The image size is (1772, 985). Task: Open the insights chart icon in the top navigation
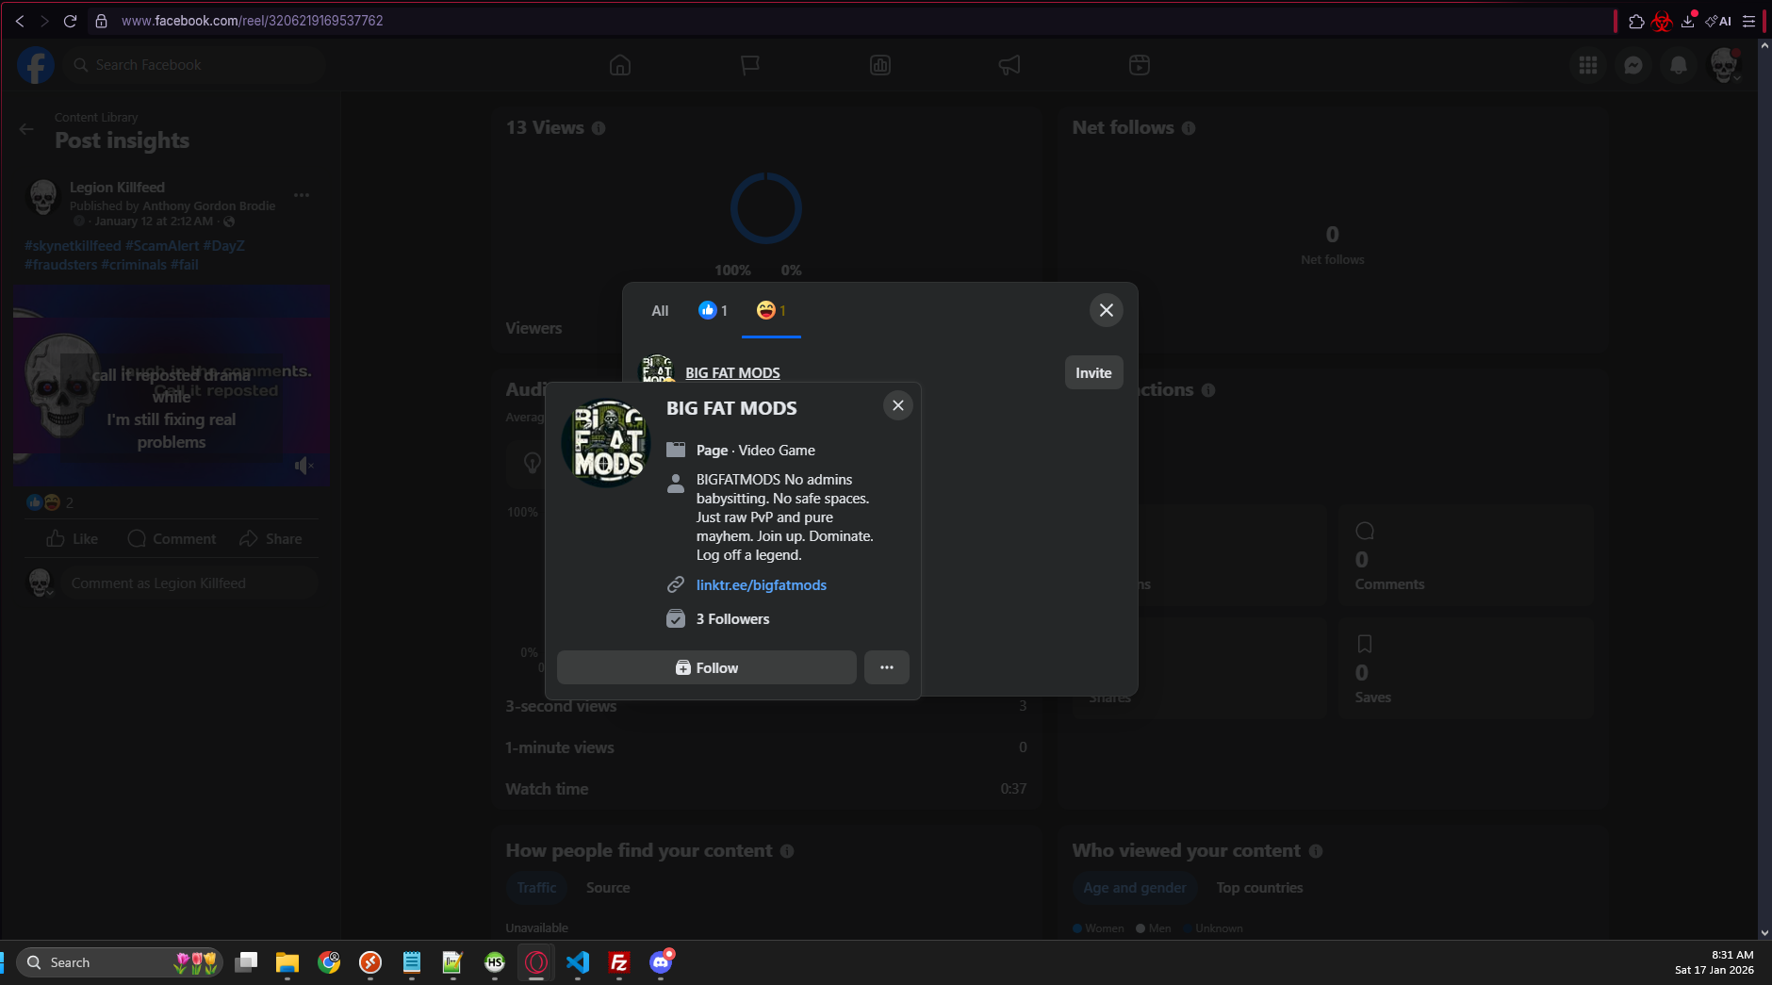(x=880, y=65)
